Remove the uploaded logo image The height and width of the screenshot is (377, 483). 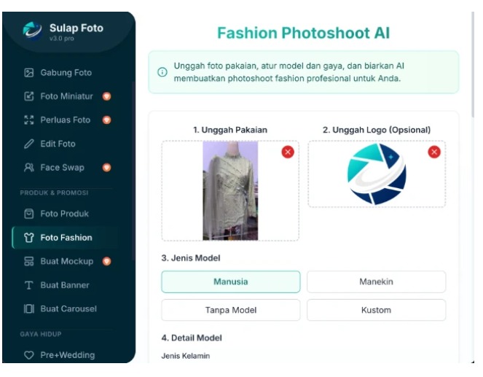pyautogui.click(x=434, y=152)
